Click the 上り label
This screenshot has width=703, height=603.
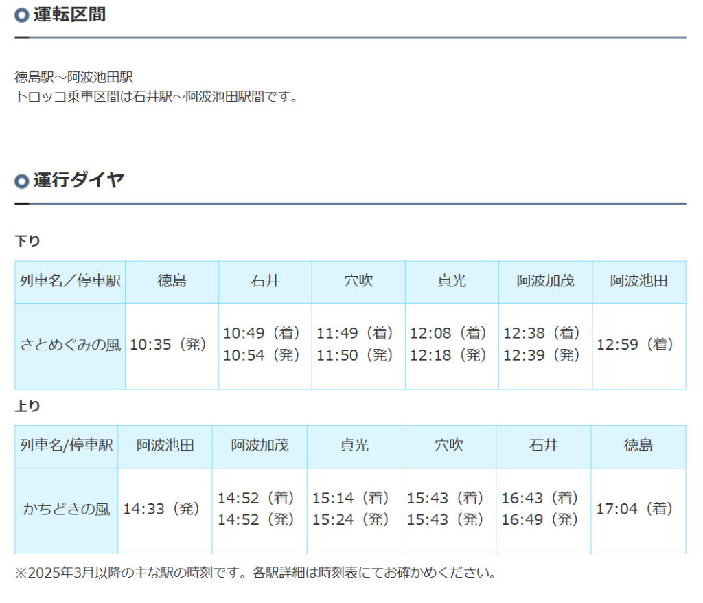pos(27,406)
